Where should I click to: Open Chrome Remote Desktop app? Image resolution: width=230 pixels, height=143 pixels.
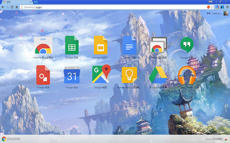pos(158,45)
